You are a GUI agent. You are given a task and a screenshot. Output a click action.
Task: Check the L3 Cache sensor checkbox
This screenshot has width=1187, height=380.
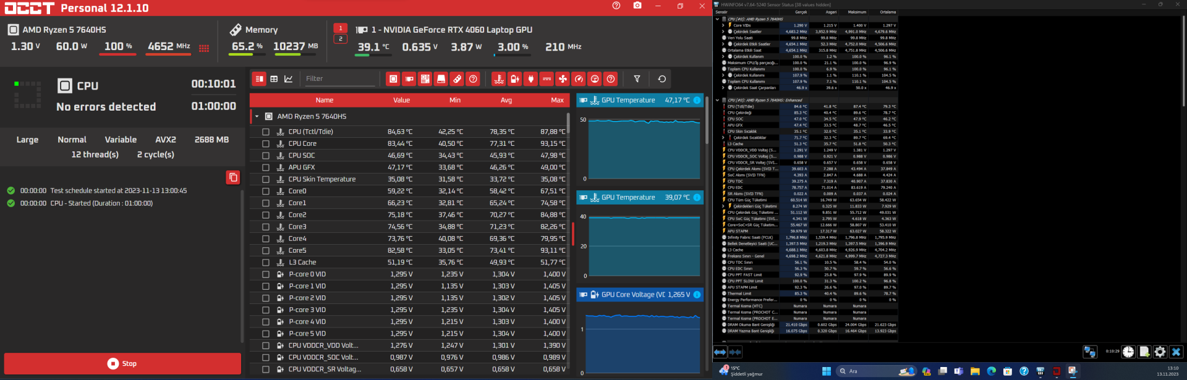[x=266, y=262]
